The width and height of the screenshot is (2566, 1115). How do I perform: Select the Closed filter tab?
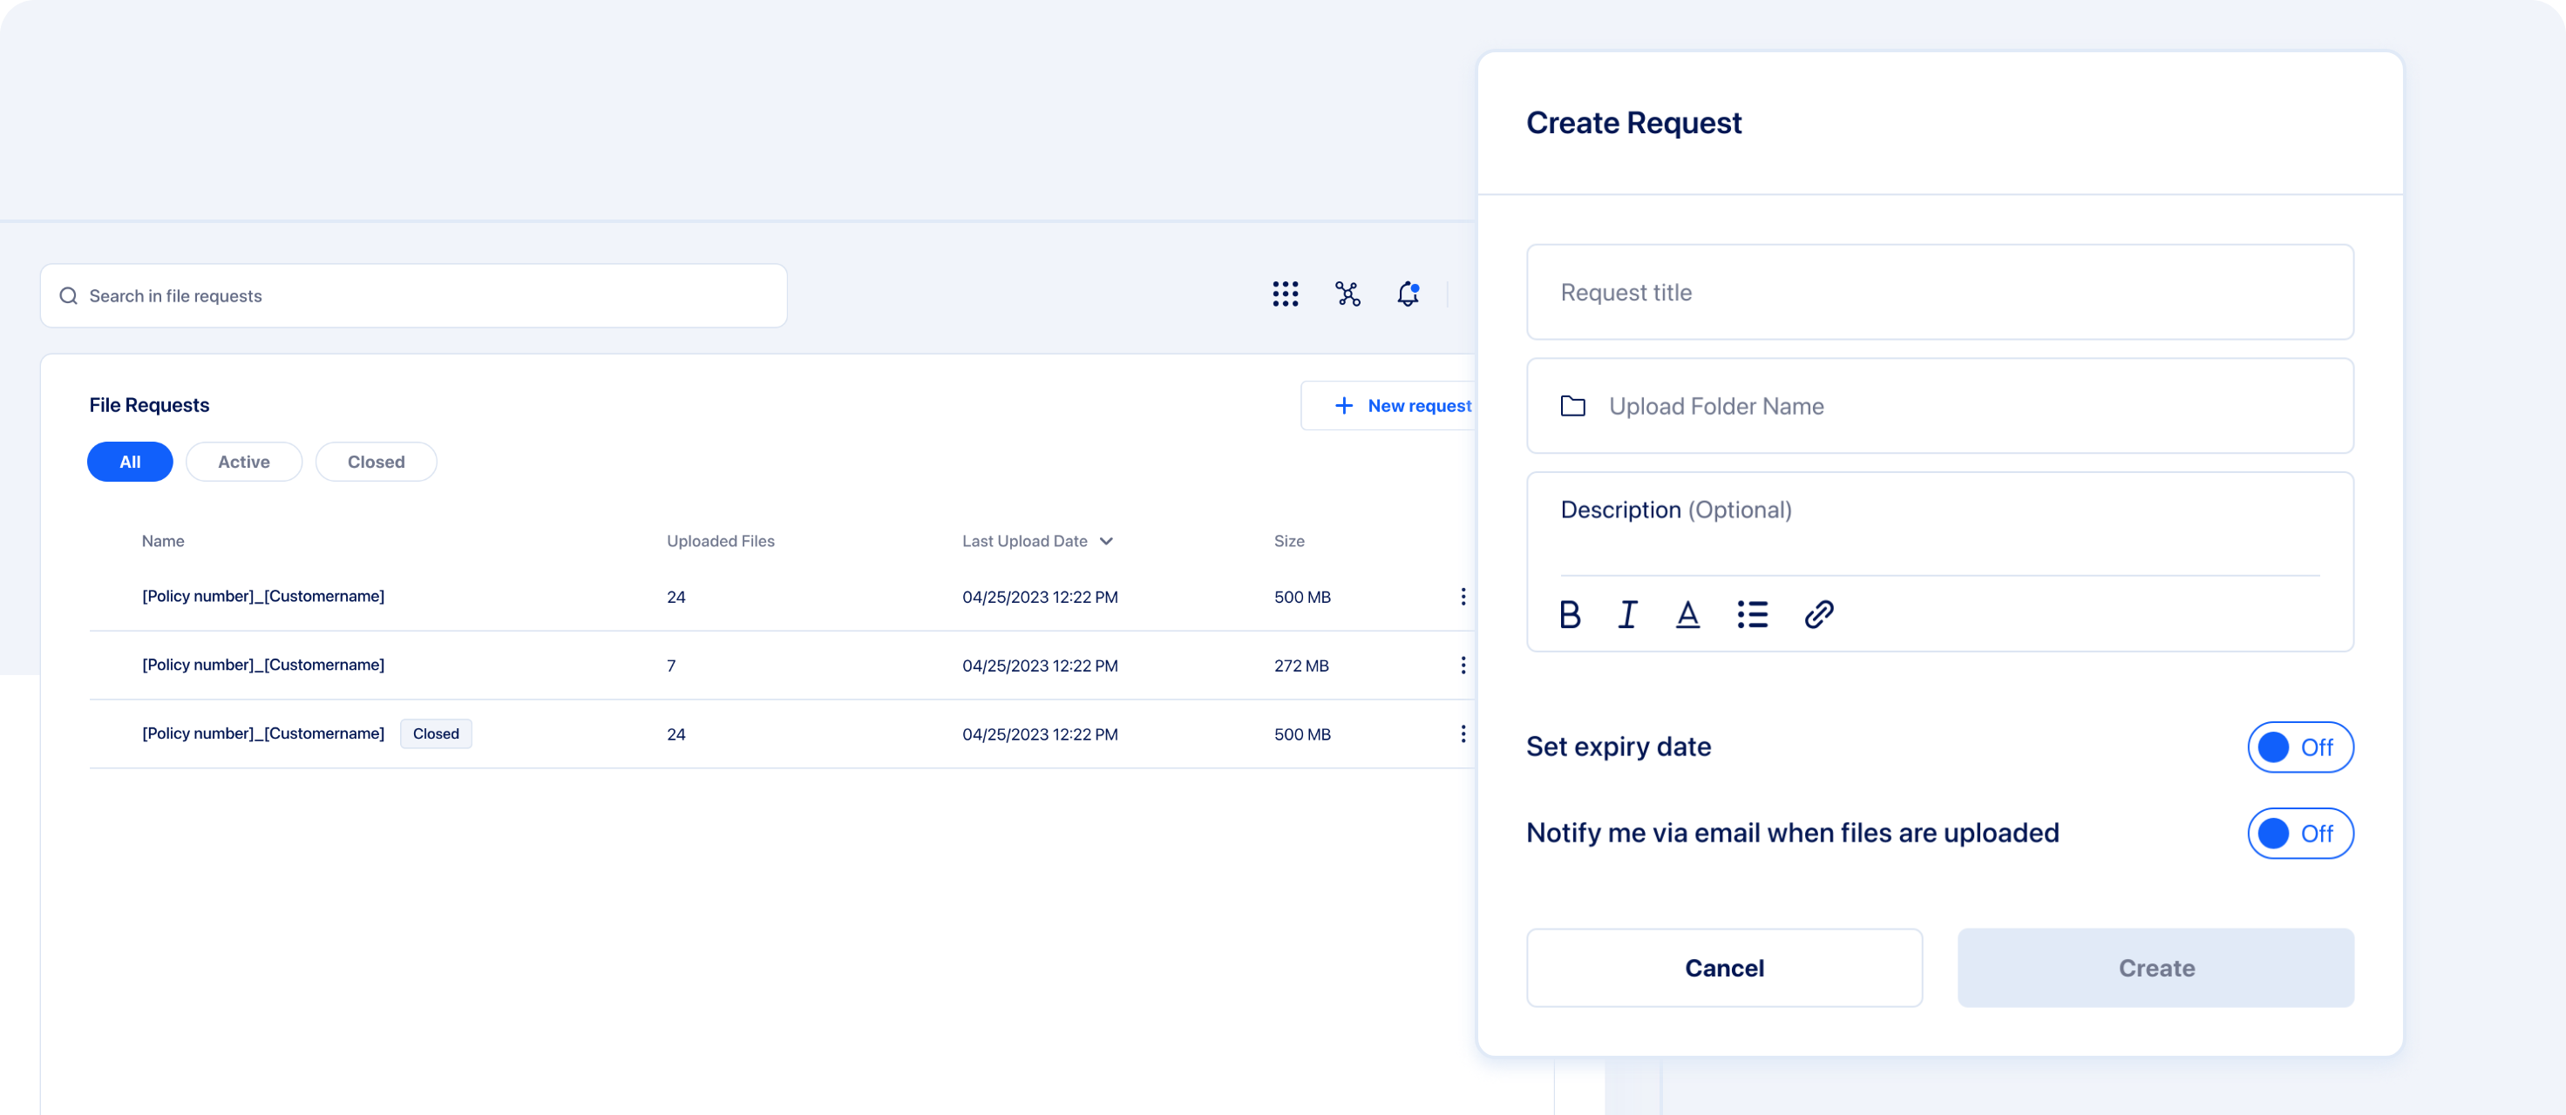point(376,462)
